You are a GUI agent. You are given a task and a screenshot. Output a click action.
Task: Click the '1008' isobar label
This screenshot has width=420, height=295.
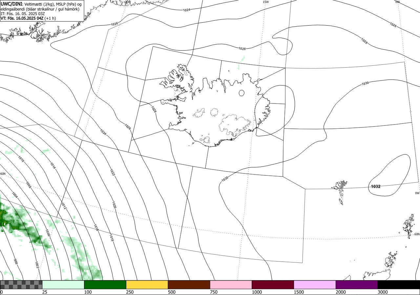[x=29, y=186]
